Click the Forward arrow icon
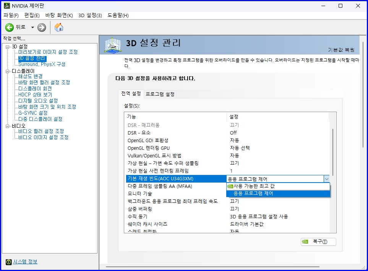368x271 pixels. click(42, 27)
